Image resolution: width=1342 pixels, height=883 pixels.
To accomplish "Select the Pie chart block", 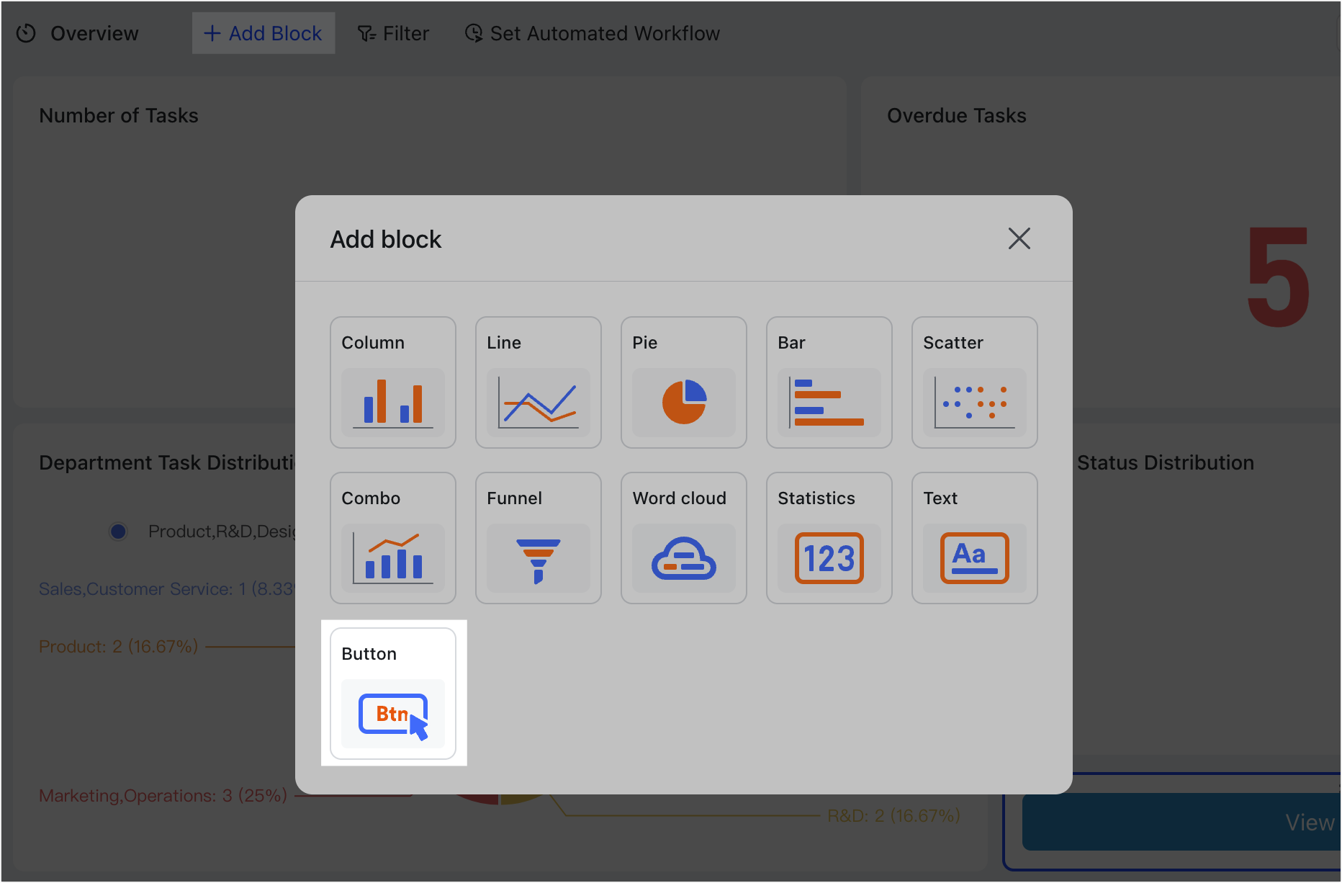I will coord(683,382).
